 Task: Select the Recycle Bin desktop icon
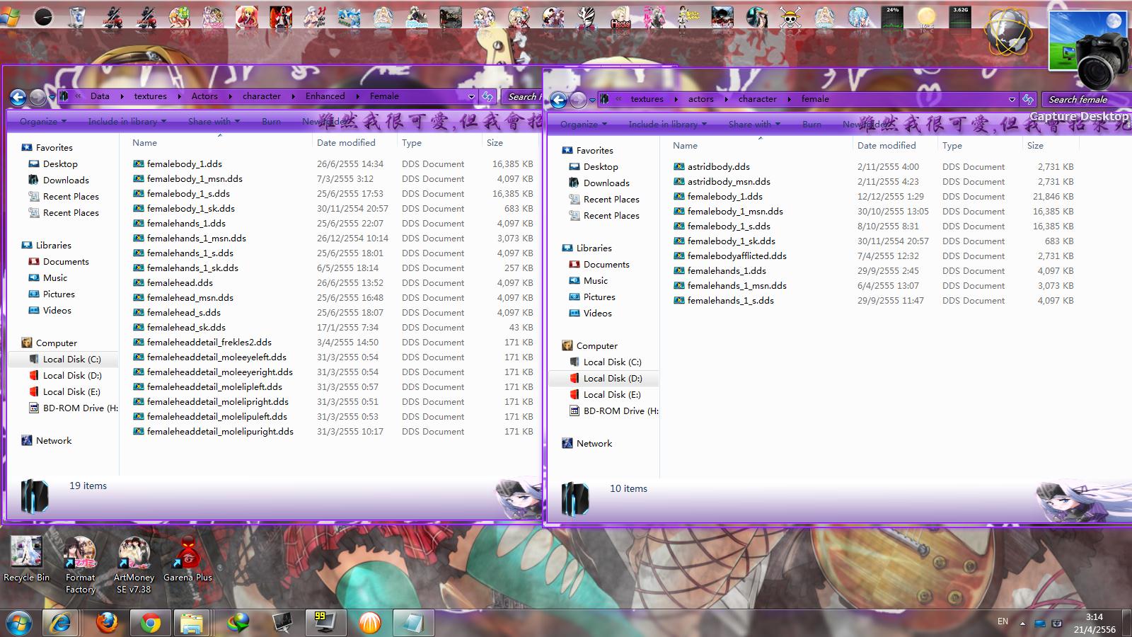tap(26, 558)
